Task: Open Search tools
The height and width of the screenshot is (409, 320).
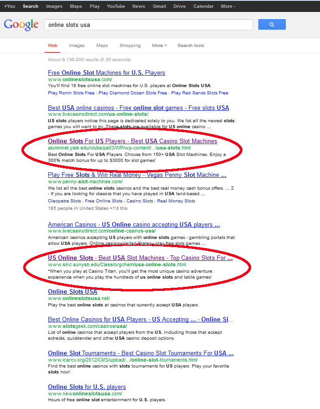Action: tap(191, 46)
